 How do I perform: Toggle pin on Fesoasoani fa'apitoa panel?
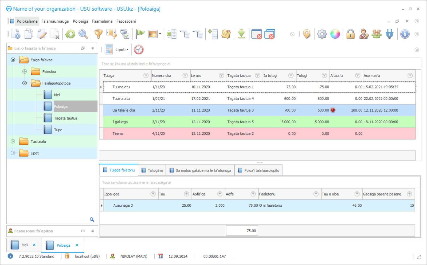coord(93,231)
